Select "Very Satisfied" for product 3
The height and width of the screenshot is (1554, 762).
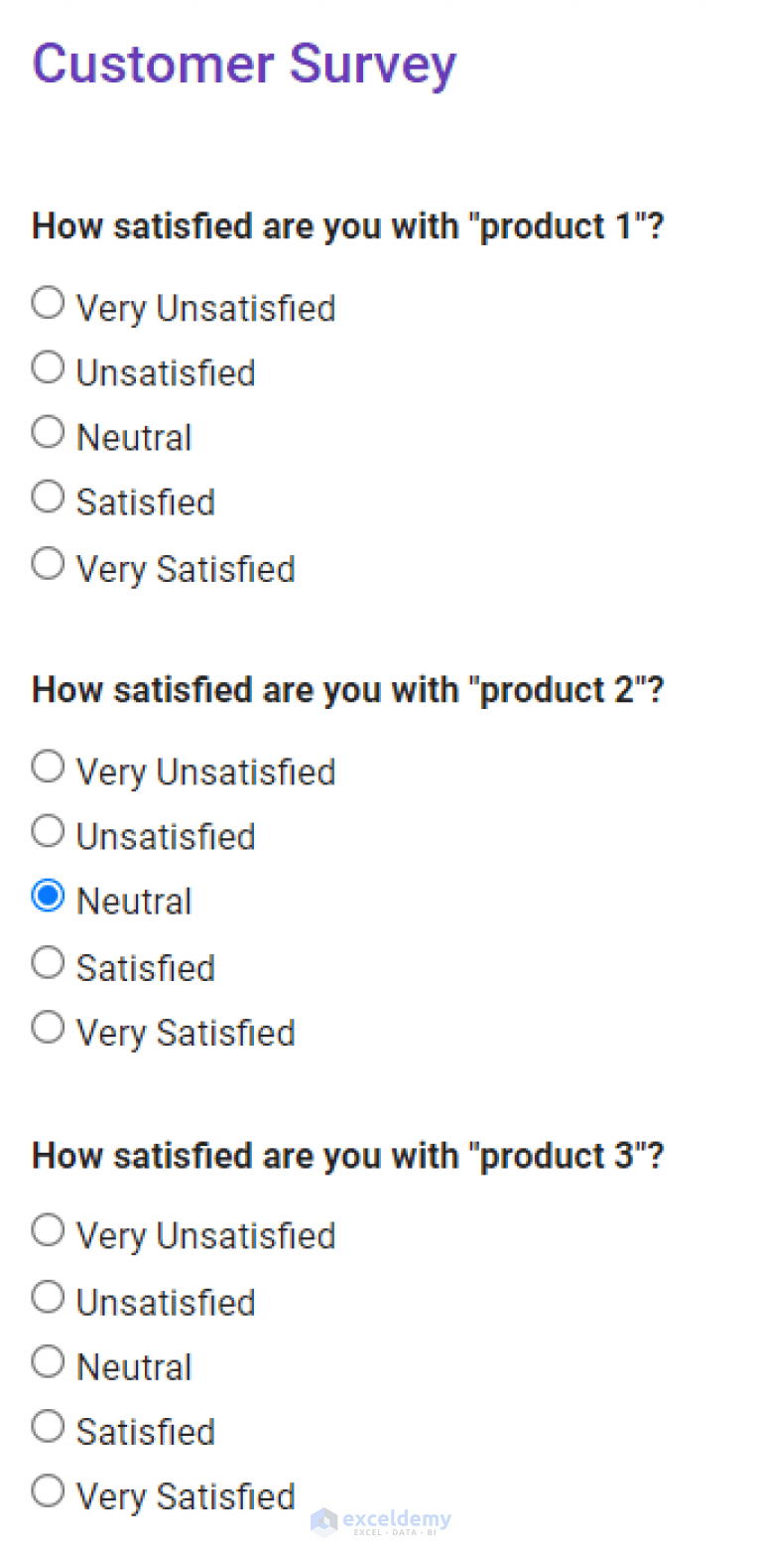48,1490
